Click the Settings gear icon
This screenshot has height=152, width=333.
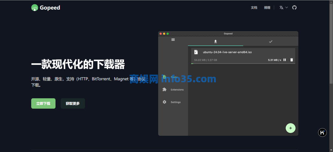point(165,102)
